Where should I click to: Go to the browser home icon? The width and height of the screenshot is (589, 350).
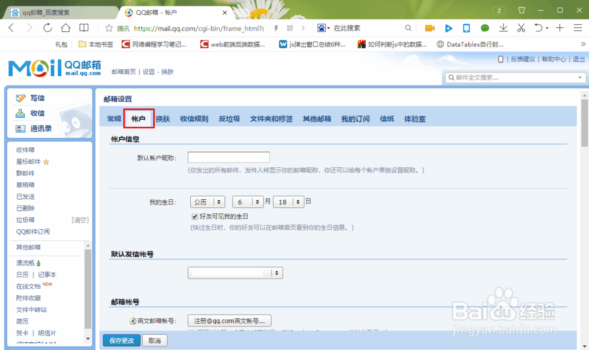tap(66, 28)
